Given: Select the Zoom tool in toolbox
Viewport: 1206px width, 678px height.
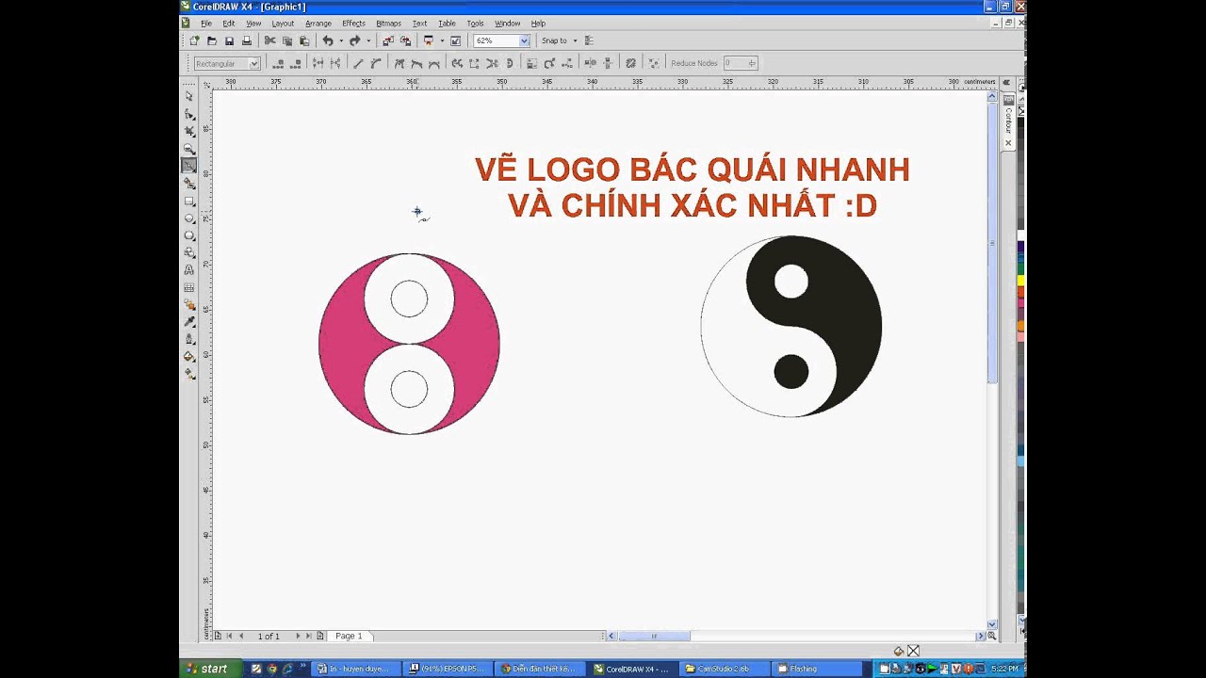Looking at the screenshot, I should (x=189, y=149).
